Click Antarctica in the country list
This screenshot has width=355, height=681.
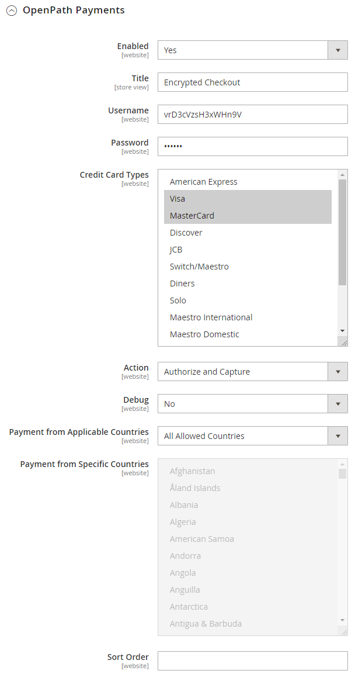(248, 606)
